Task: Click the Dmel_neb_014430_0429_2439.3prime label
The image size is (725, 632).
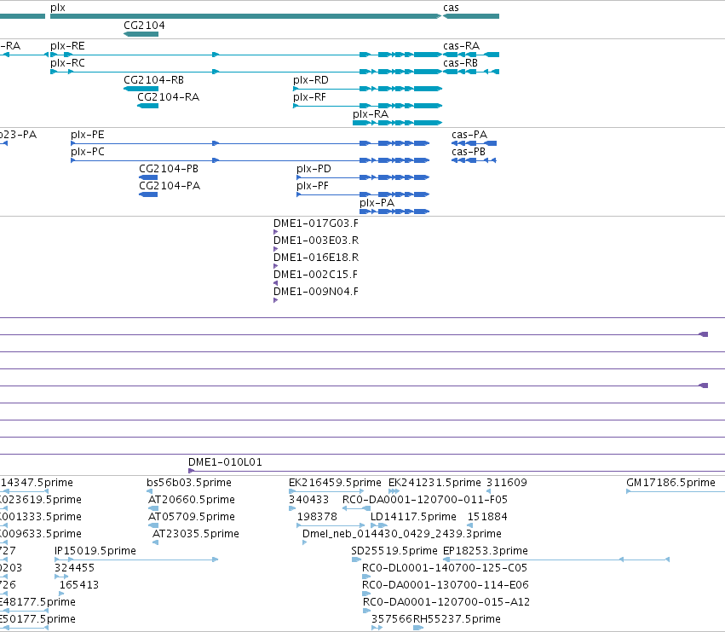Action: coord(402,534)
